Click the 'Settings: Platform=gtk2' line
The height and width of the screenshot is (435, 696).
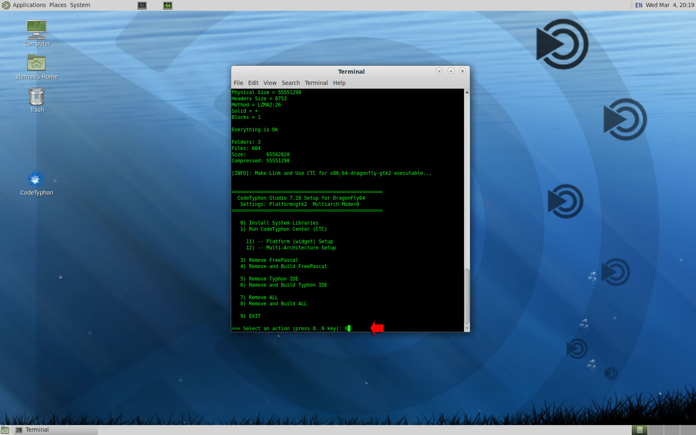click(x=300, y=204)
